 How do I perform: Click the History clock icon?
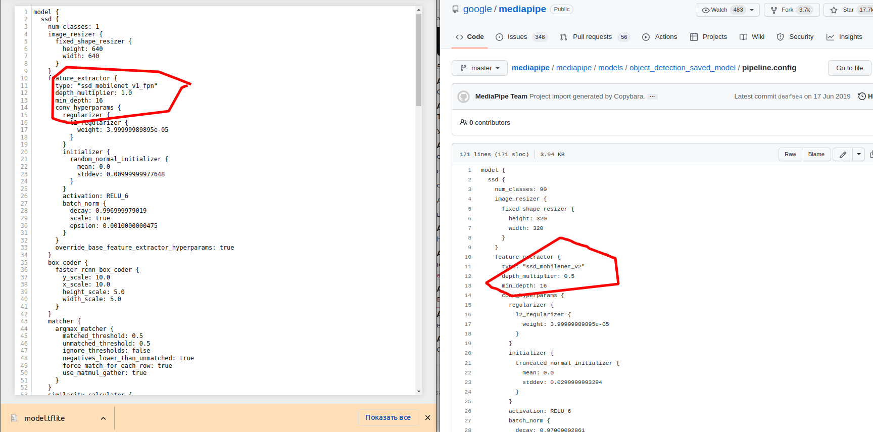[x=862, y=96]
